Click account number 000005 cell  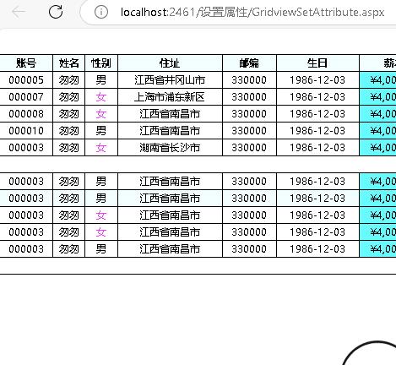pos(26,80)
